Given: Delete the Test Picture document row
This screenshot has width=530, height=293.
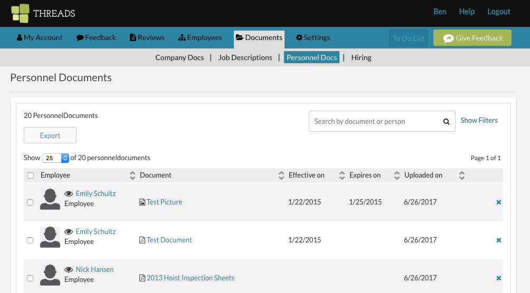Looking at the screenshot, I should (498, 202).
